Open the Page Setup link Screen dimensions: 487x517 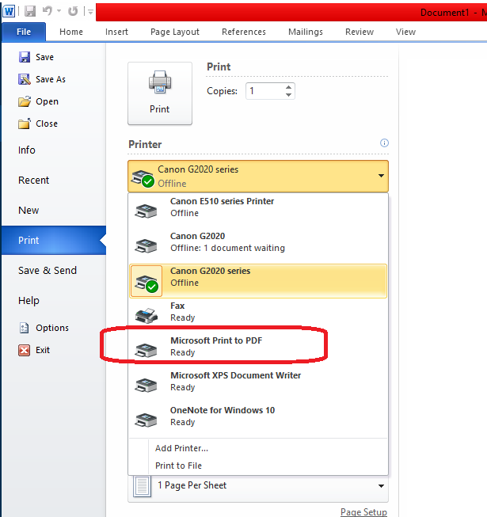pyautogui.click(x=363, y=511)
